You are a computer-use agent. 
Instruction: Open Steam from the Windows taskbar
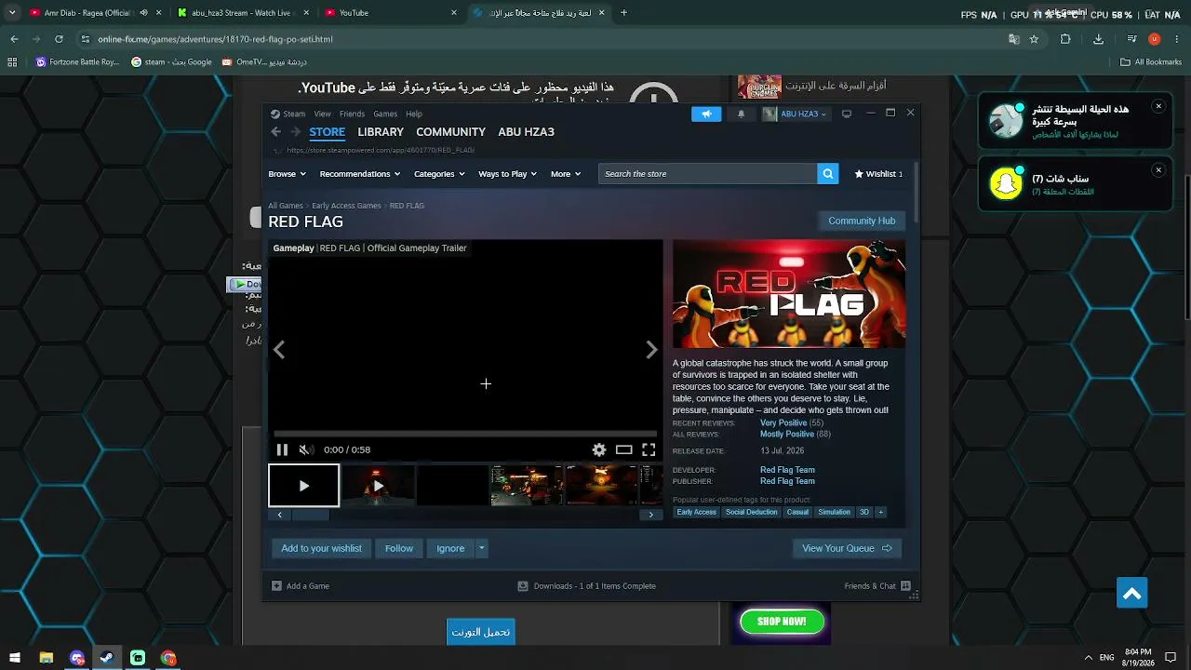point(107,658)
